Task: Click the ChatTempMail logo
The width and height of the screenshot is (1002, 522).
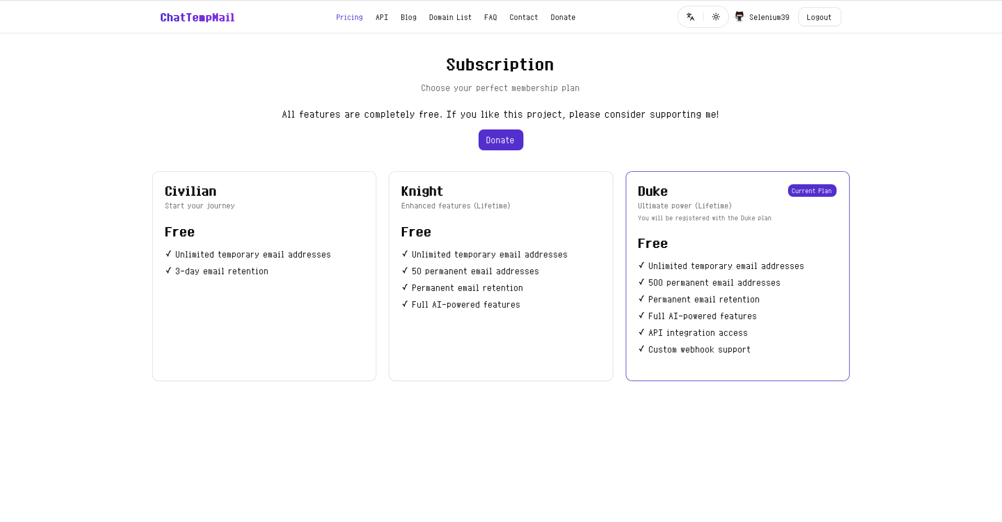Action: (x=197, y=18)
